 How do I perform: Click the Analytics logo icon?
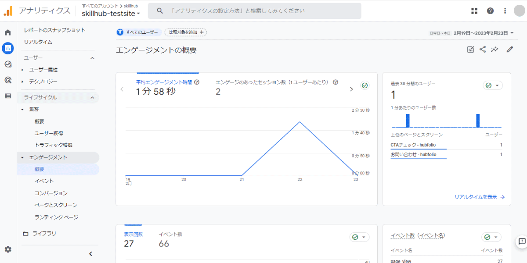pyautogui.click(x=8, y=11)
